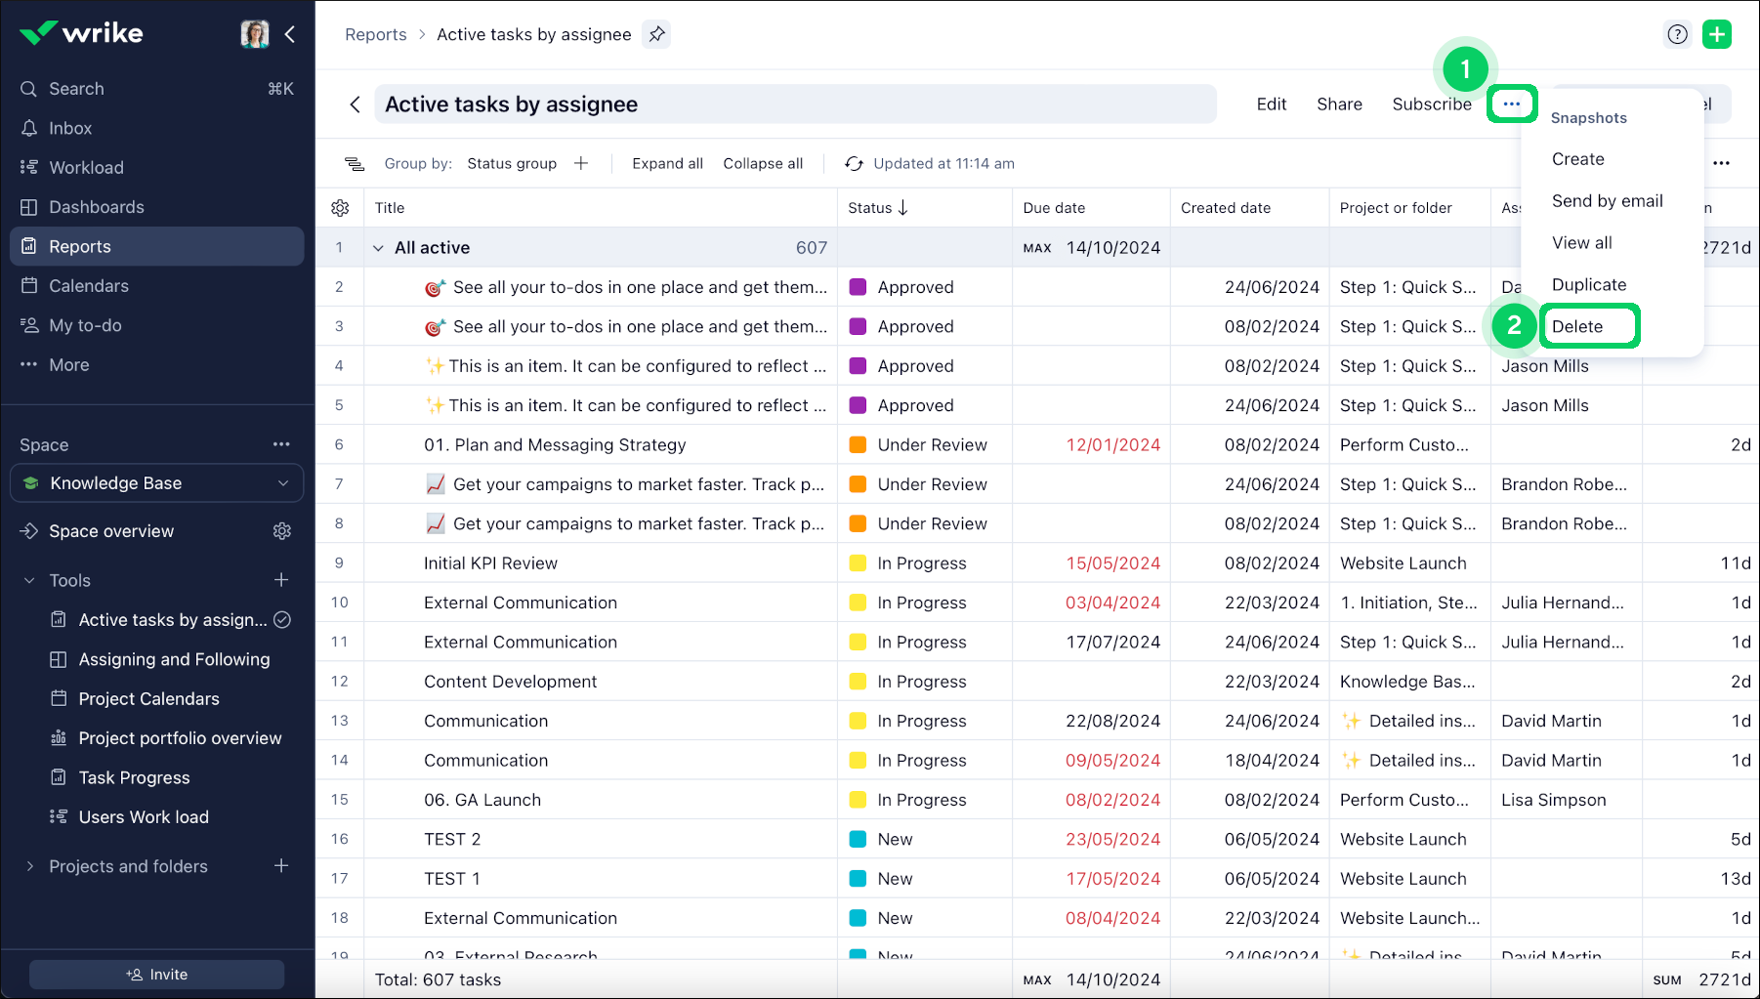Screen dimensions: 1760x999
Task: Open Space overview settings gear
Action: click(282, 531)
